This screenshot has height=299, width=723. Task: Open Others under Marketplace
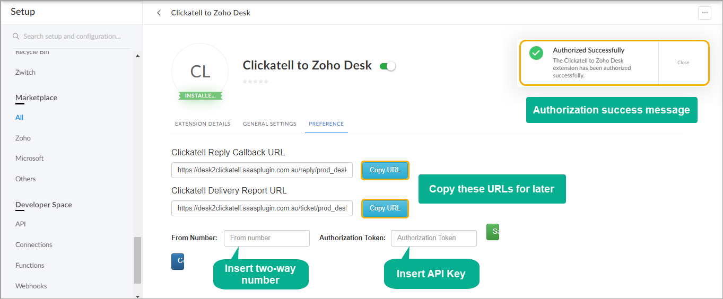click(25, 179)
